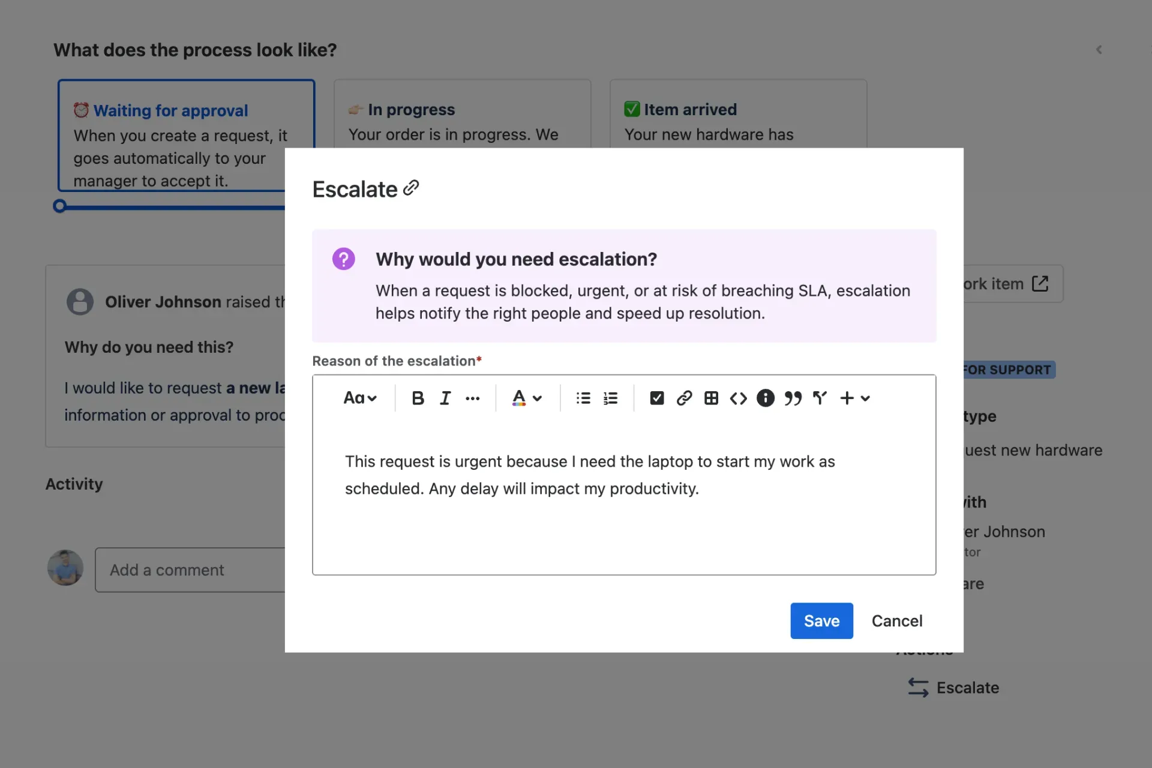The width and height of the screenshot is (1152, 768).
Task: Insert a quote block
Action: [x=793, y=398]
